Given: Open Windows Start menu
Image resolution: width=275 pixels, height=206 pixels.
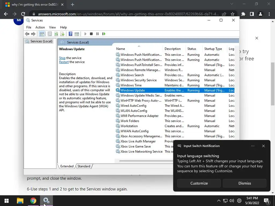Looking at the screenshot, I should (7, 201).
